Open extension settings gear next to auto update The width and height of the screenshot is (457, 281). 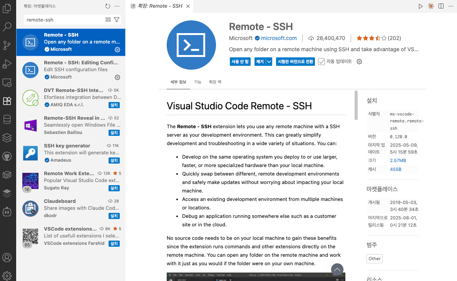(359, 62)
